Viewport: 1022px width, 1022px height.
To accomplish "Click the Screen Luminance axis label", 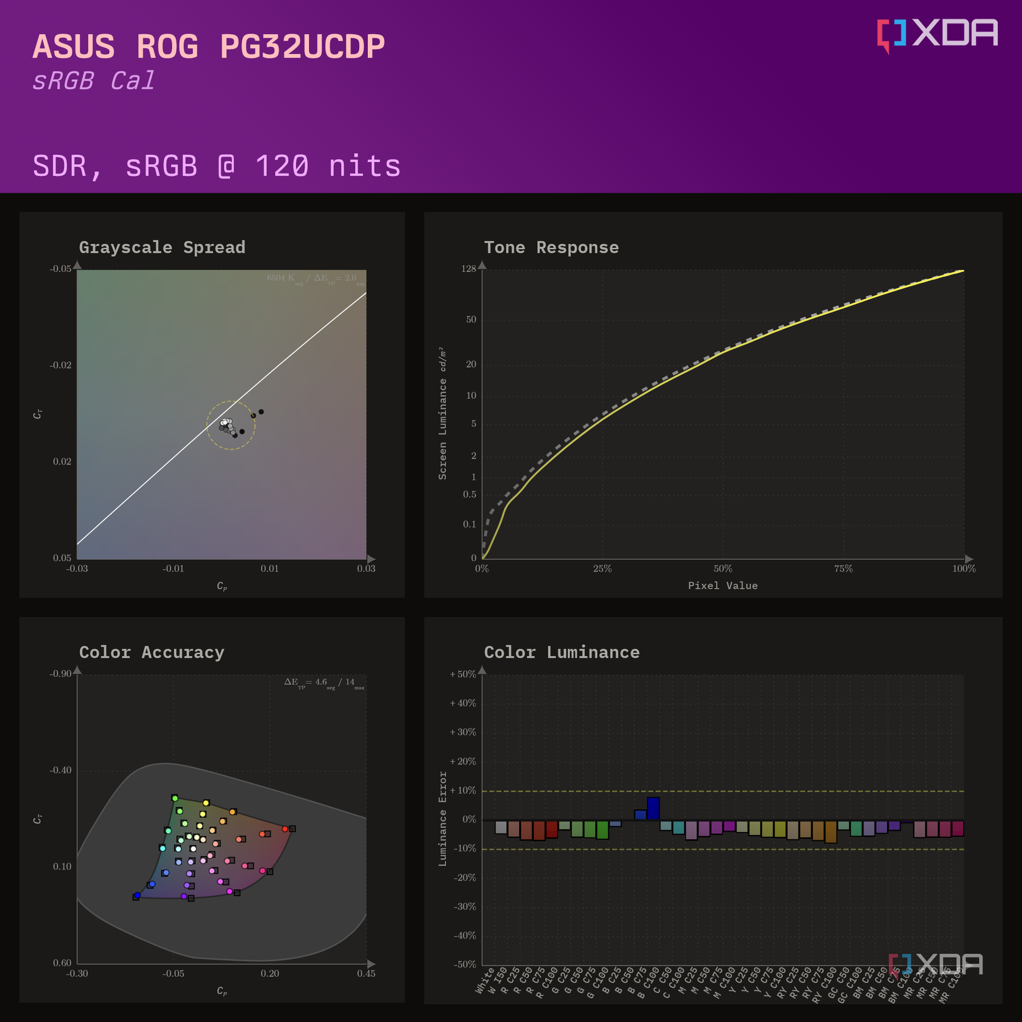I will pyautogui.click(x=443, y=413).
